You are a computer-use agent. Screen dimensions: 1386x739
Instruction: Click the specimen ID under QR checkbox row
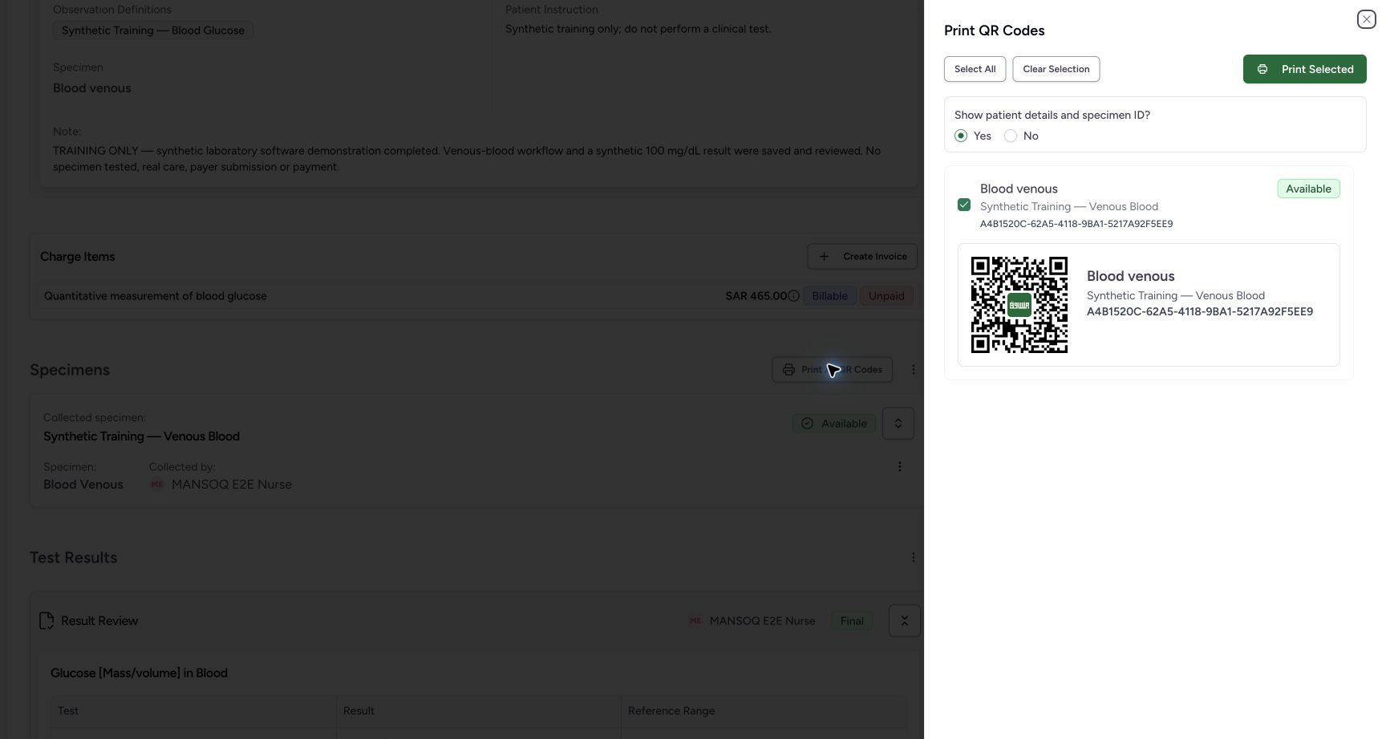1076,224
